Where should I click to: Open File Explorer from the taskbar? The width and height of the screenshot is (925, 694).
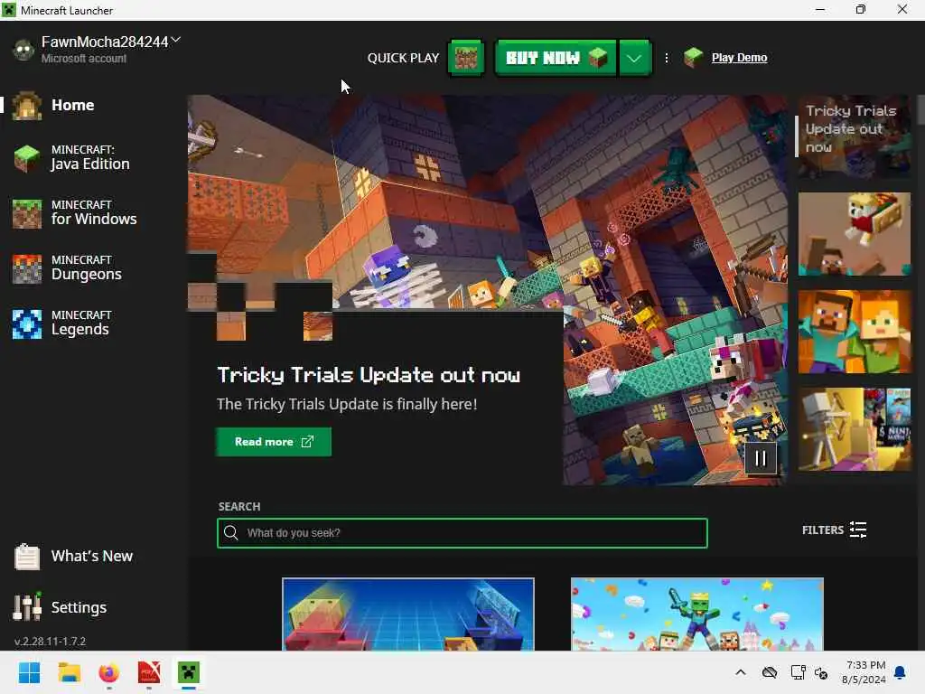(69, 672)
